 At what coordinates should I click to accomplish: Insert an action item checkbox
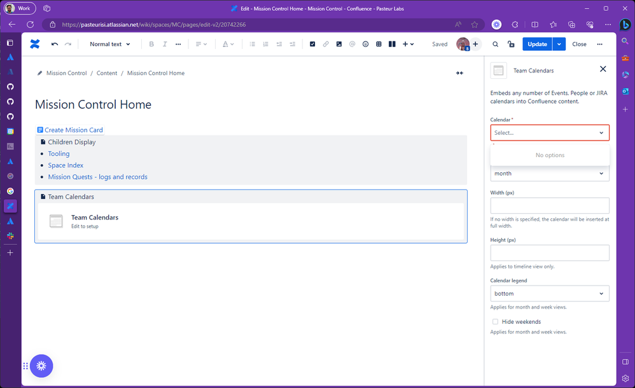click(312, 44)
